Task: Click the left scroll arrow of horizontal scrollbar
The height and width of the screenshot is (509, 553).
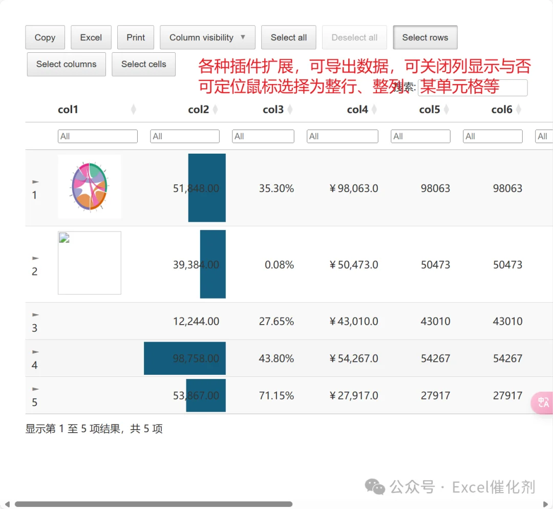Action: [x=7, y=504]
